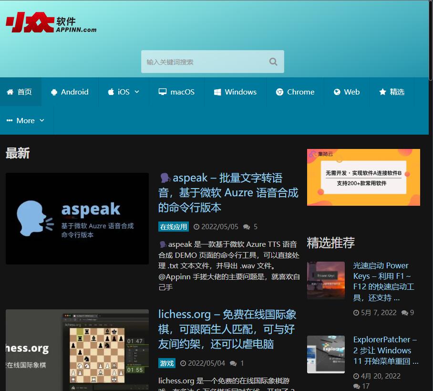This screenshot has width=433, height=391.
Task: Open the lichess.org article thumbnail
Action: click(77, 350)
